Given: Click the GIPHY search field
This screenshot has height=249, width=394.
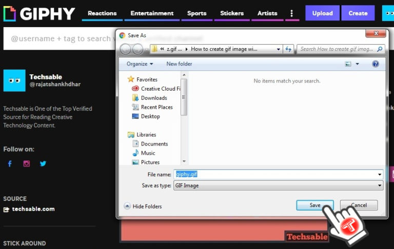Looking at the screenshot, I should click(x=60, y=38).
